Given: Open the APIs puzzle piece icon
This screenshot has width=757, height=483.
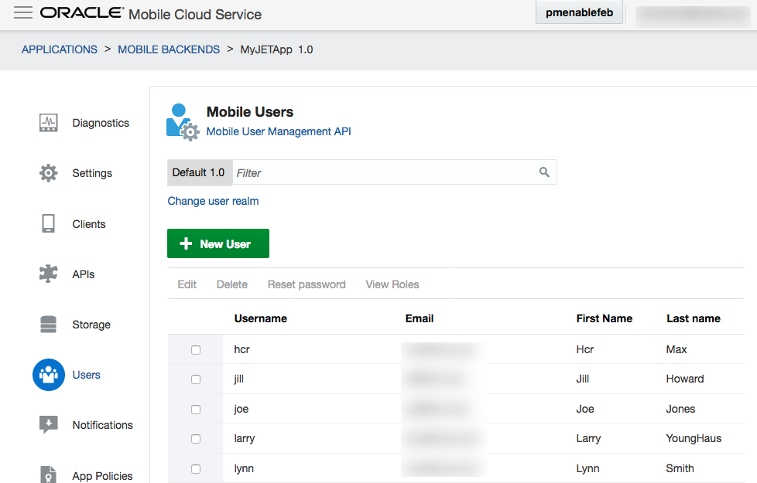Looking at the screenshot, I should tap(49, 274).
